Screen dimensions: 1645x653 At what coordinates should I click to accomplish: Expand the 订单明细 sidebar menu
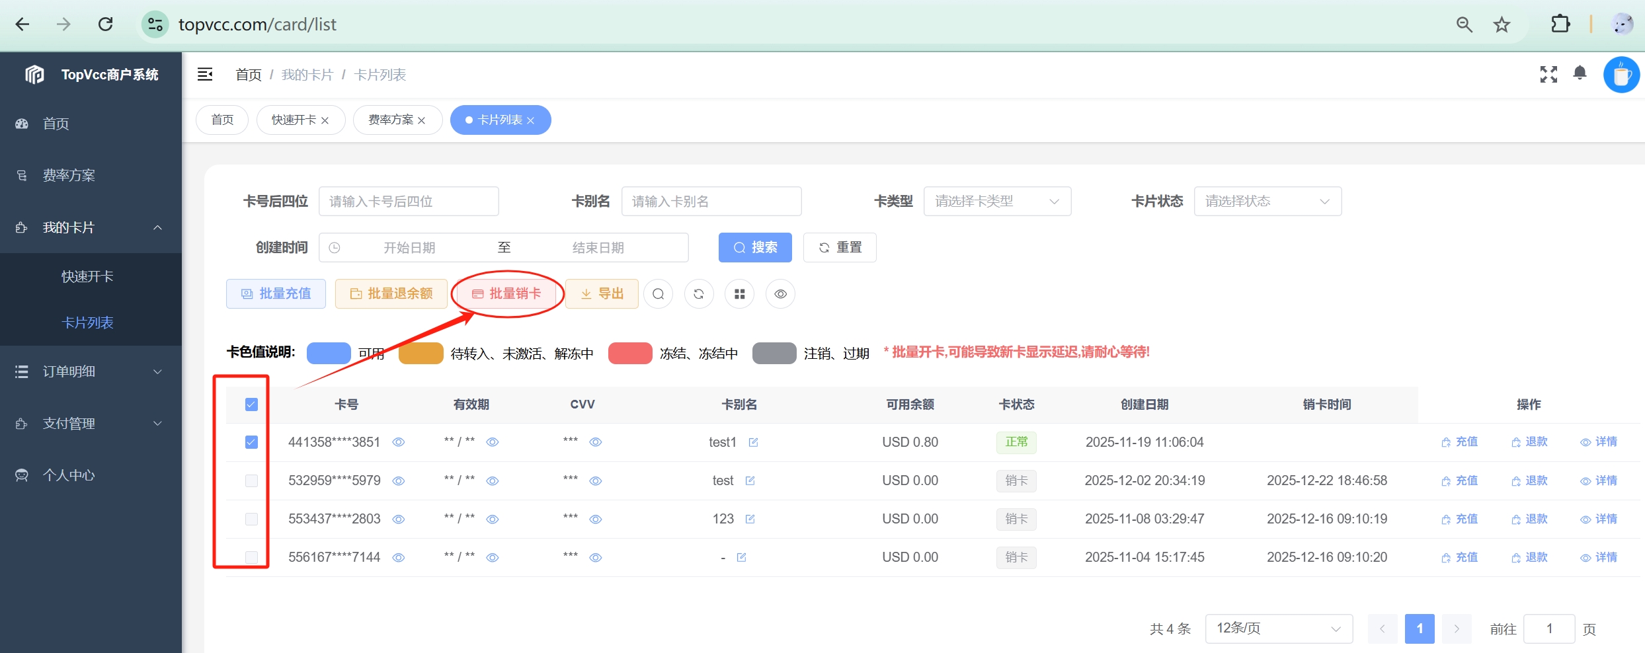[x=91, y=371]
